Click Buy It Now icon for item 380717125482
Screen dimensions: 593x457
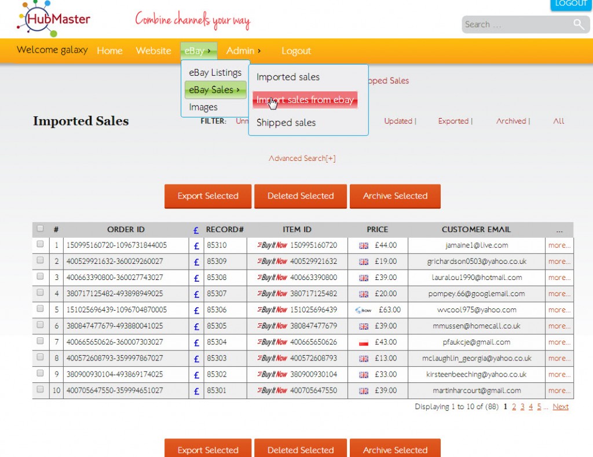272,293
